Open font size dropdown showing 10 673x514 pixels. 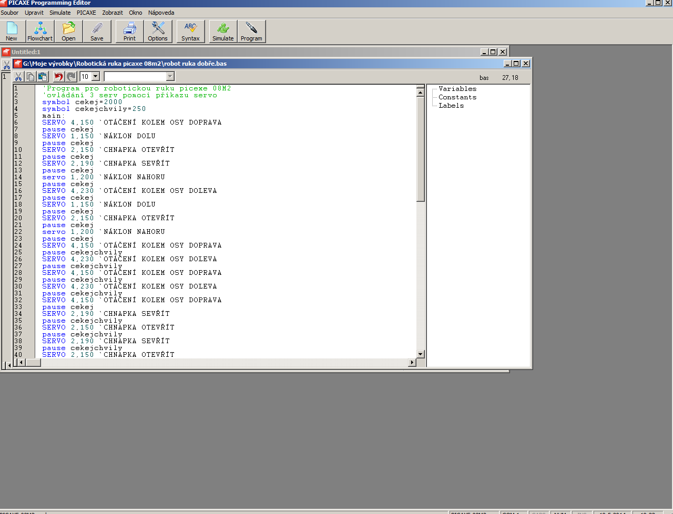click(95, 77)
